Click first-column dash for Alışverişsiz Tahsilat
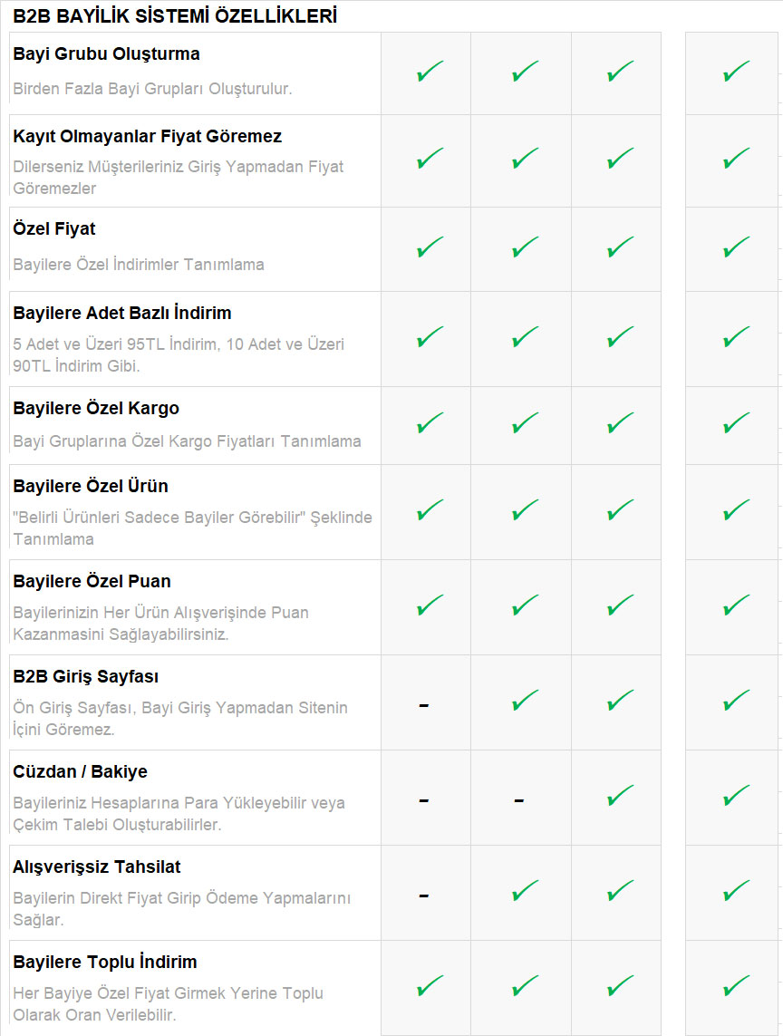 tap(424, 896)
